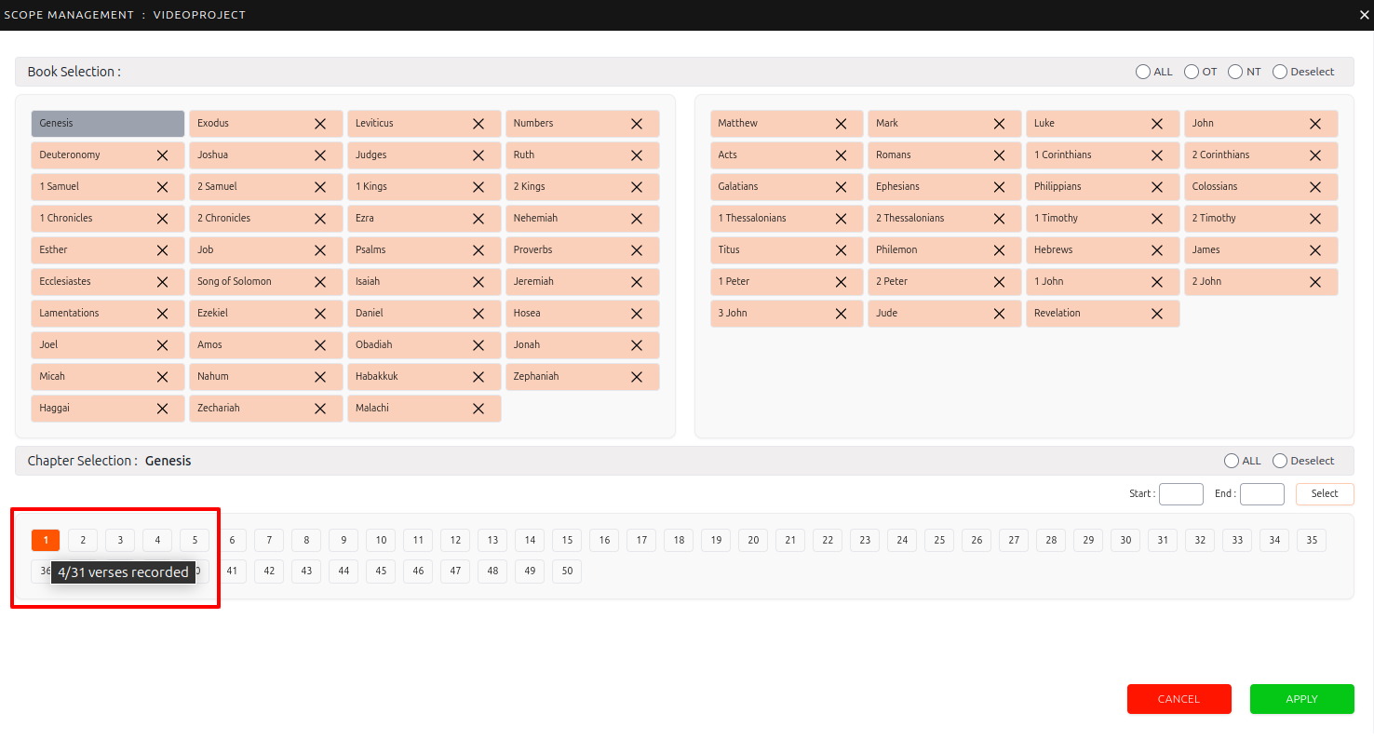This screenshot has width=1374, height=753.
Task: Click the Select range button
Action: tap(1324, 494)
